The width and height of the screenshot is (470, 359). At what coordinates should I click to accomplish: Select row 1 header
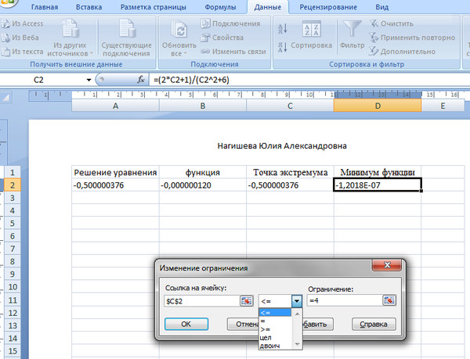pyautogui.click(x=13, y=172)
